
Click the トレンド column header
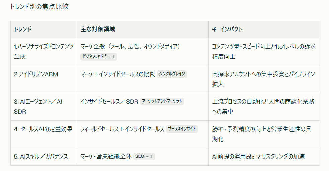(x=44, y=29)
